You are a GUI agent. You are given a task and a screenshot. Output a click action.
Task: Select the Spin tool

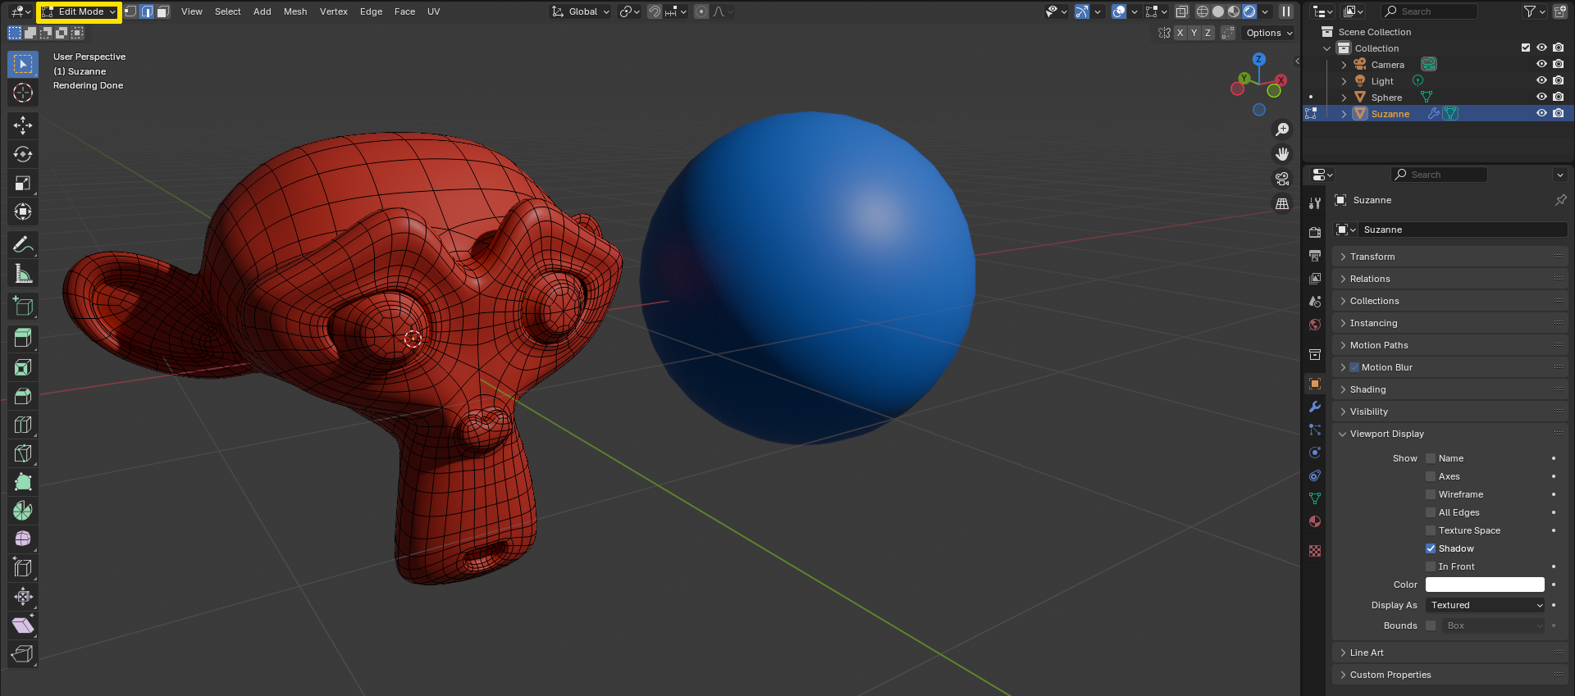pyautogui.click(x=23, y=511)
